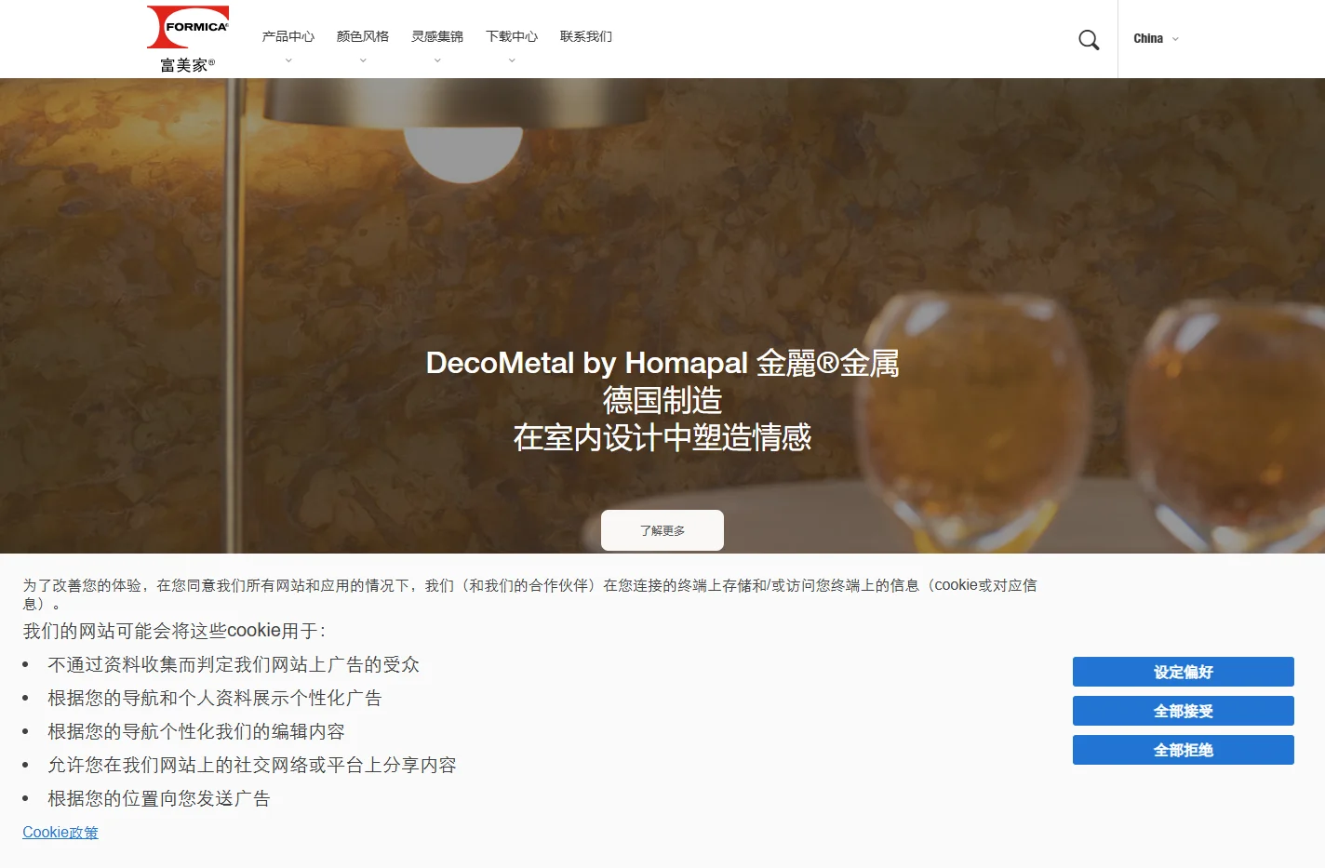The image size is (1325, 868).
Task: Click bullet 根据您的位置向您发送广告
Action: pos(159,798)
